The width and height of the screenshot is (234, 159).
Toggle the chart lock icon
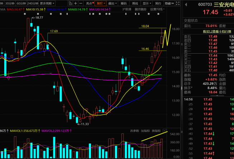[x=70, y=3]
